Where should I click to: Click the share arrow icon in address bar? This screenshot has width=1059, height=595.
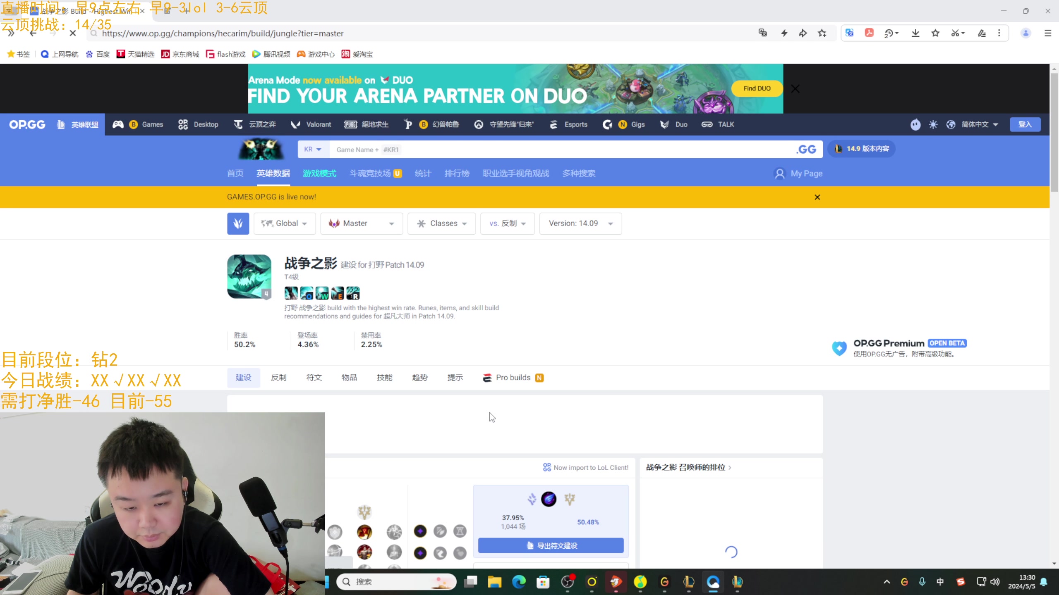(x=803, y=33)
